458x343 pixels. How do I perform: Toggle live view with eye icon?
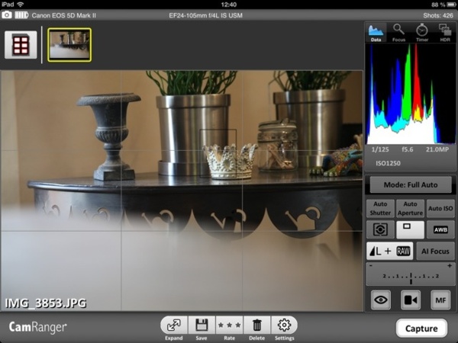(x=381, y=300)
